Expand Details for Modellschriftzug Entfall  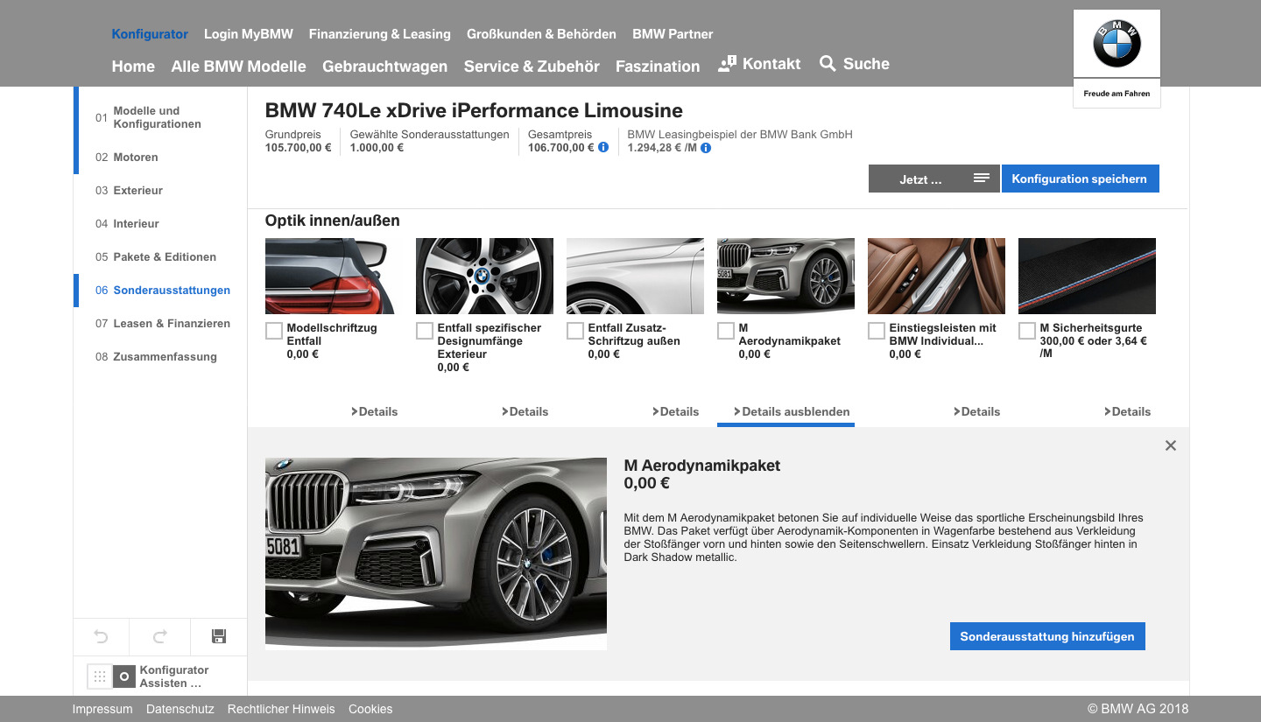[x=375, y=411]
